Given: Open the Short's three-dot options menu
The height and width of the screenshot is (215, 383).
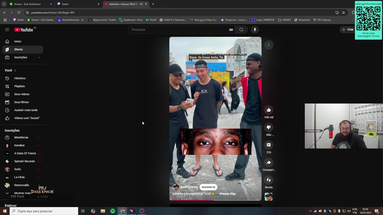Looking at the screenshot, I should 269,45.
